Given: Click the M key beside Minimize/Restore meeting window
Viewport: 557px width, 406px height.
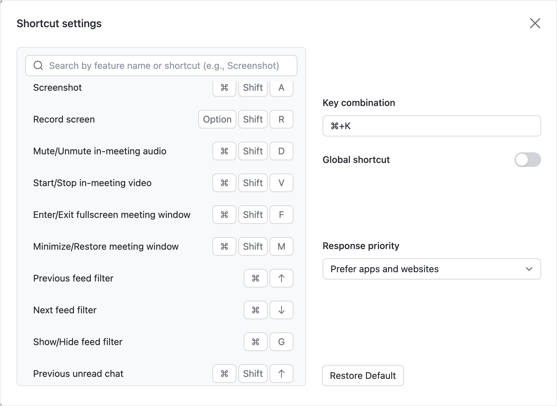Looking at the screenshot, I should [281, 246].
